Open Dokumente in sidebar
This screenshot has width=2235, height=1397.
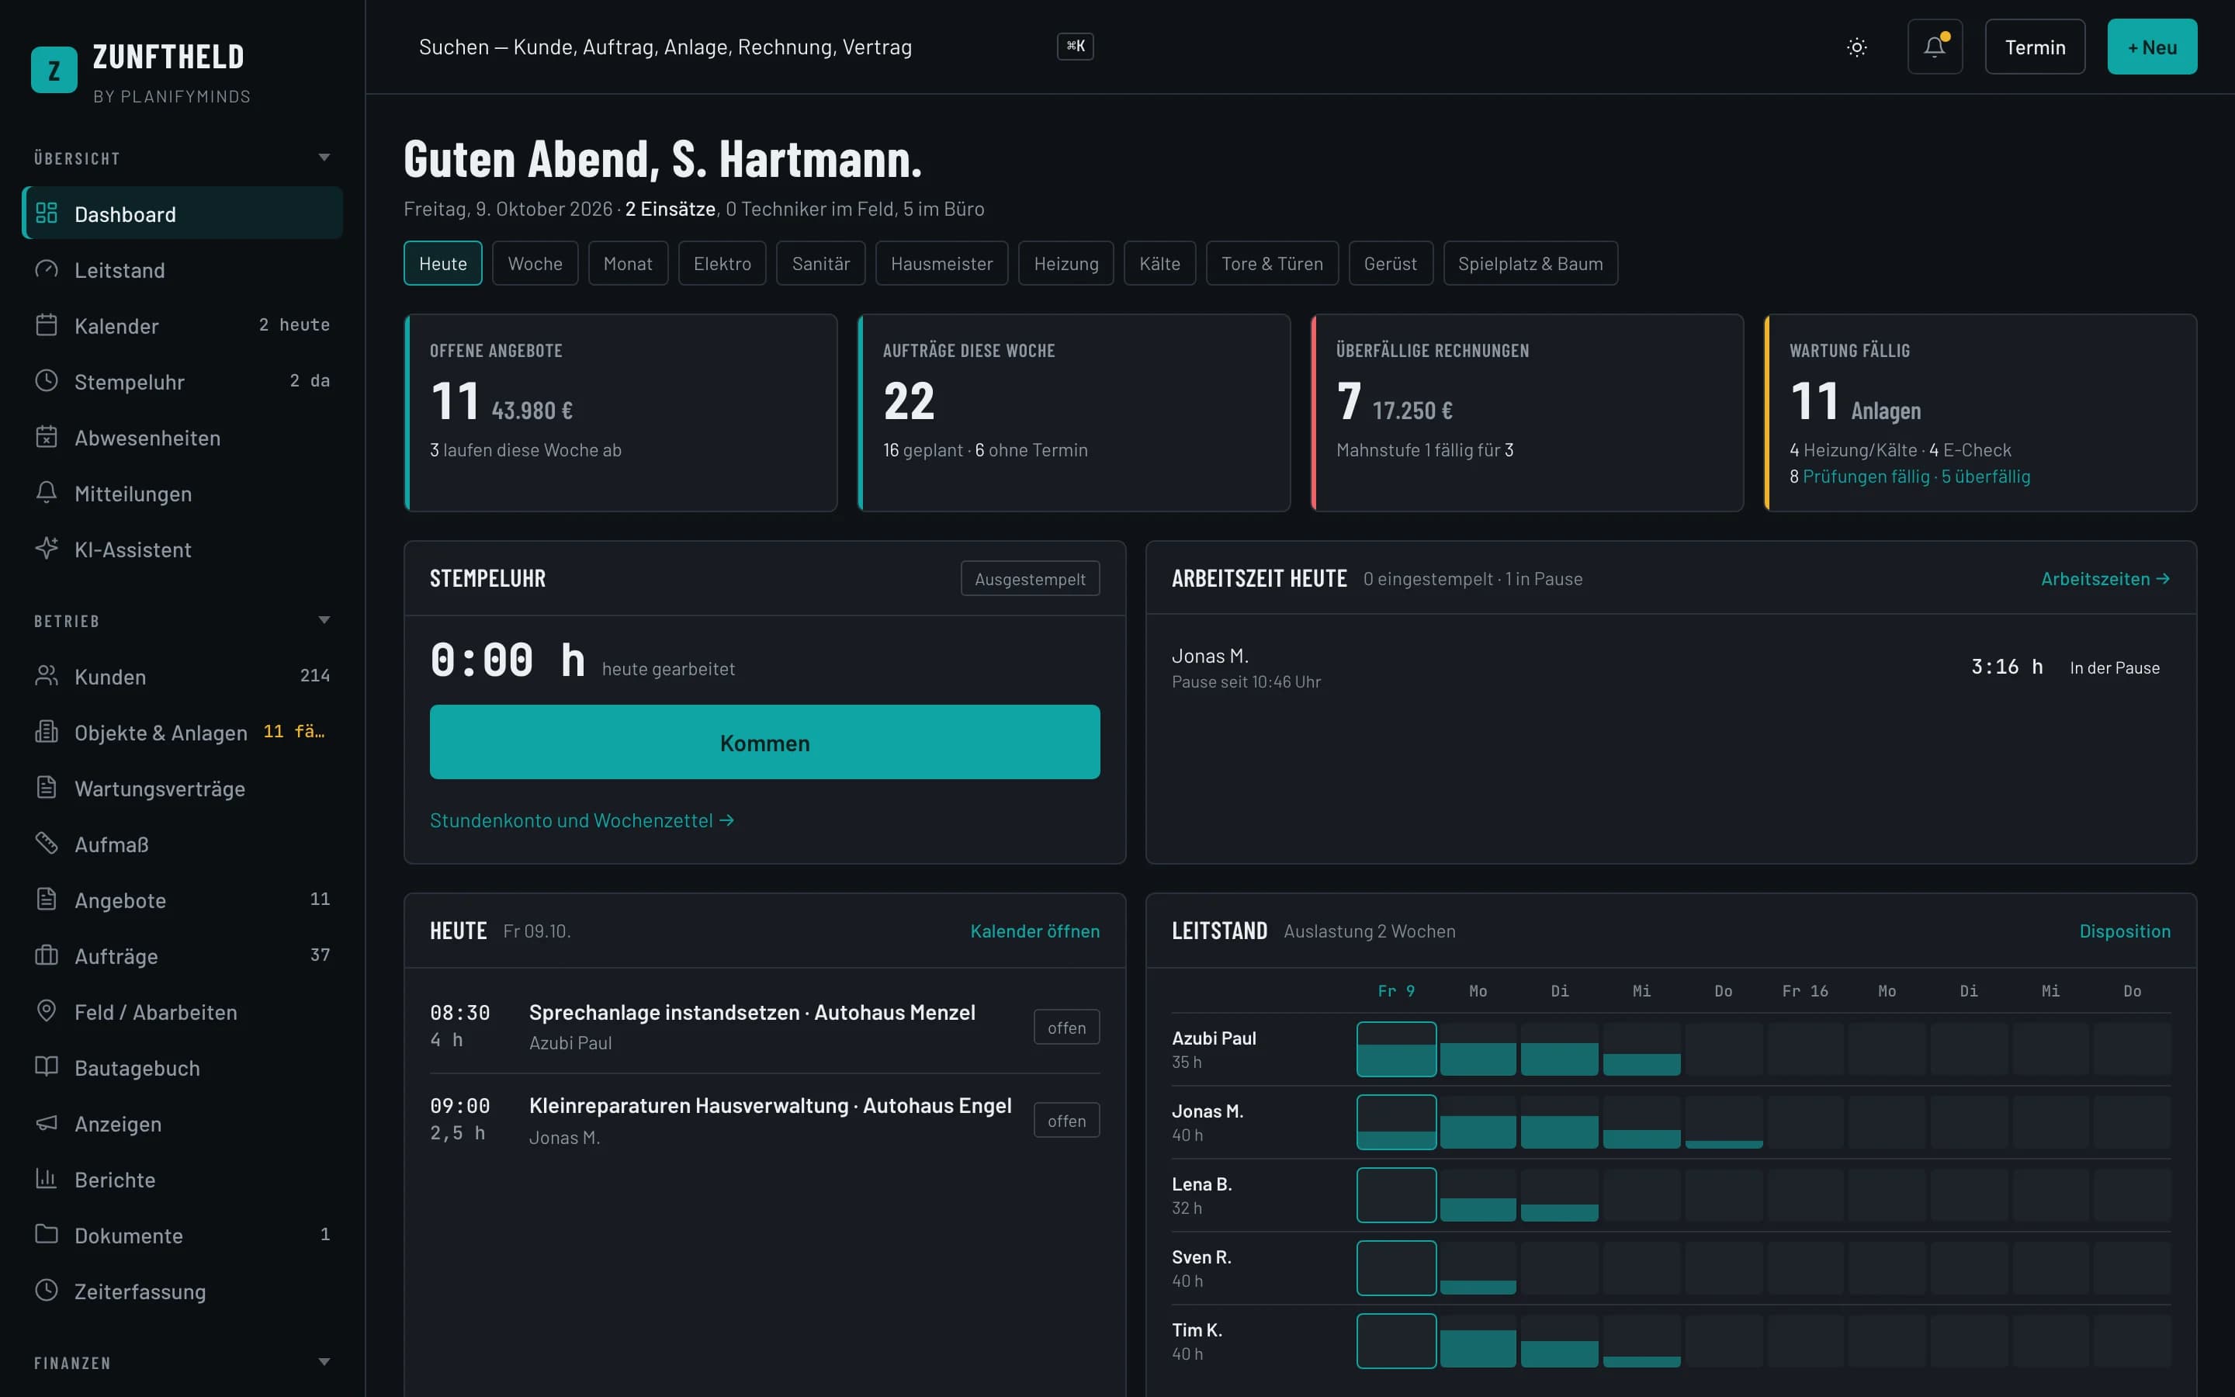pyautogui.click(x=182, y=1236)
